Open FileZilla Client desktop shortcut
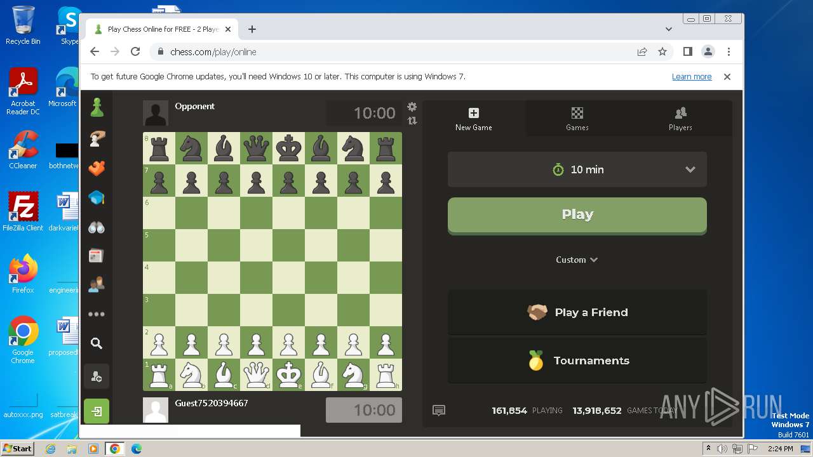The height and width of the screenshot is (457, 813). pos(24,212)
